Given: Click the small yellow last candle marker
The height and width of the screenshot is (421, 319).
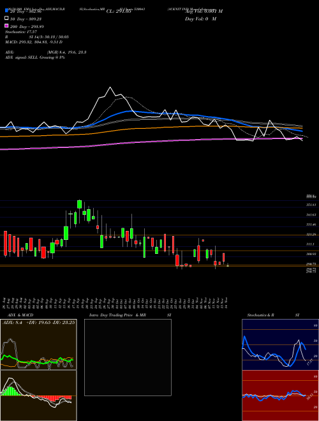Looking at the screenshot, I should point(228,265).
